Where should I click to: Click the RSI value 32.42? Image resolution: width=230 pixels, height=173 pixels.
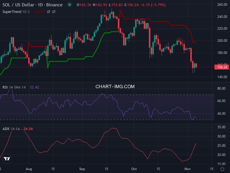34,87
